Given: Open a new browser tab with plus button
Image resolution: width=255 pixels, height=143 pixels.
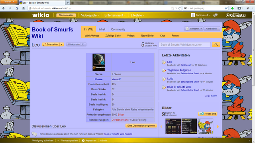Looking at the screenshot, I should coord(68,3).
